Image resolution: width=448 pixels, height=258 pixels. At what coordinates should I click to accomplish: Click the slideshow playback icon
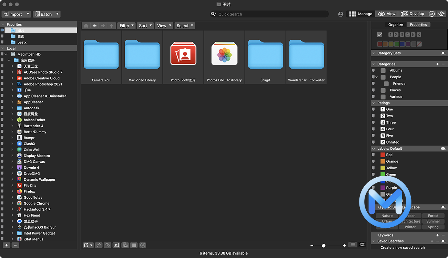click(116, 245)
